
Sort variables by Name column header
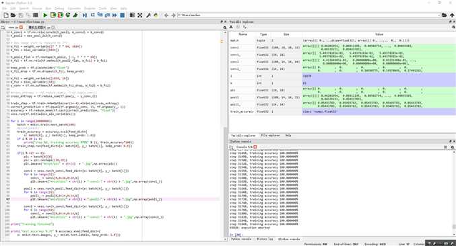click(243, 34)
